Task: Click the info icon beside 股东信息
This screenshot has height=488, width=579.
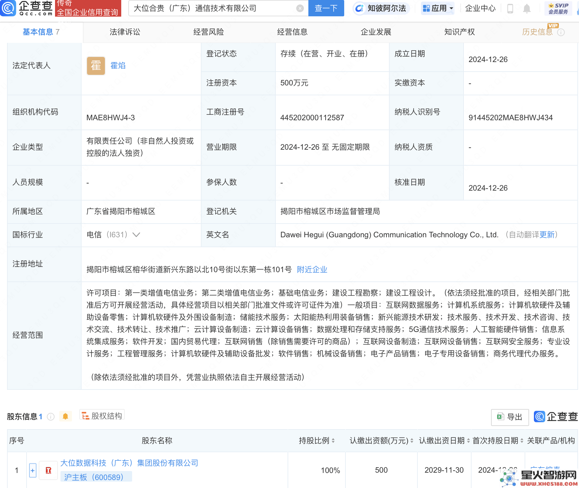Action: (x=51, y=417)
